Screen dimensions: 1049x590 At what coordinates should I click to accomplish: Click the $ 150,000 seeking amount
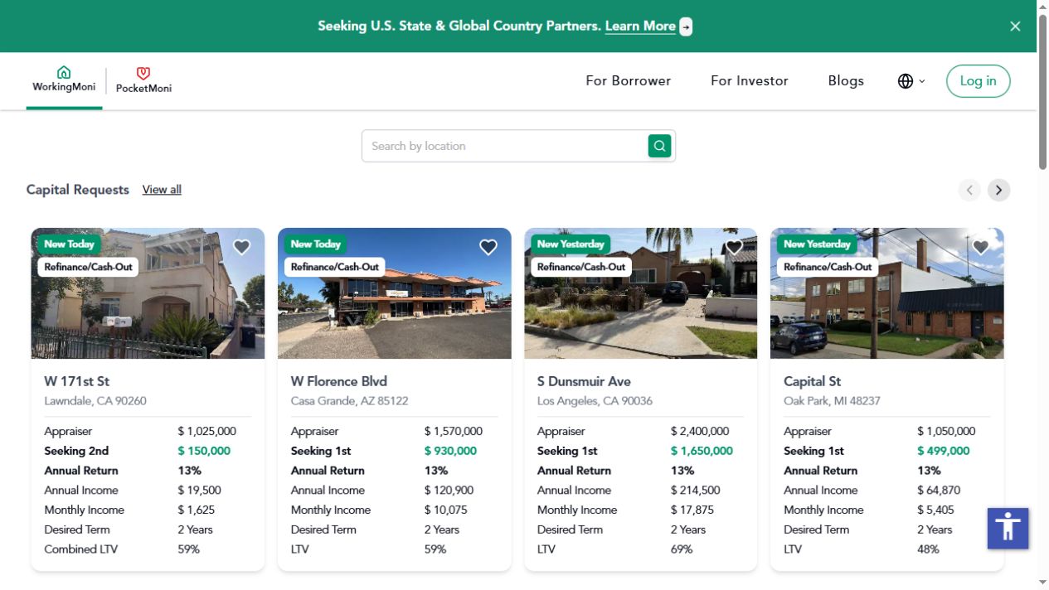[x=204, y=451]
